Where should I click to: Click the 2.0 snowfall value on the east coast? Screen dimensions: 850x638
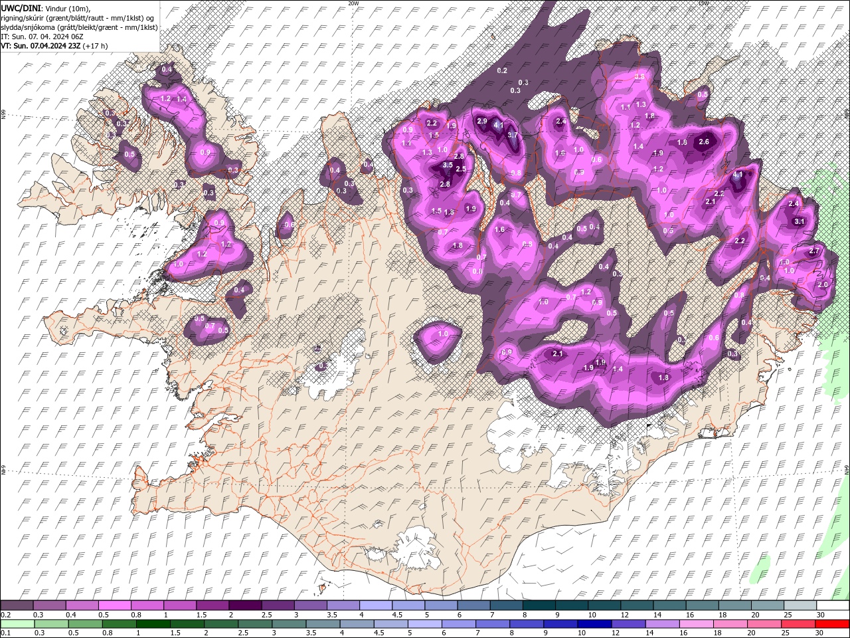point(823,284)
